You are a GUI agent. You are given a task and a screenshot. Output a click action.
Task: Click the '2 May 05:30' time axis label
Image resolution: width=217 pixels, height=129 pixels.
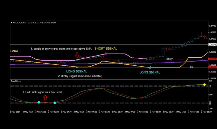pyautogui.click(x=79, y=112)
